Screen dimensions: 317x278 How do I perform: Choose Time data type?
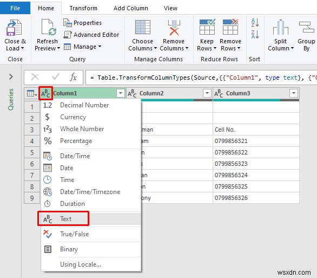(x=91, y=180)
